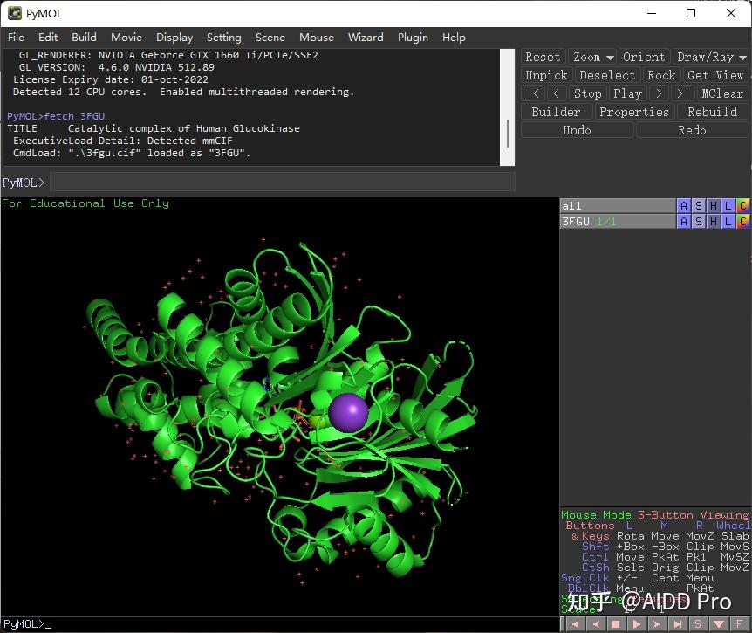Image resolution: width=752 pixels, height=633 pixels.
Task: Click the square stop icon in bottom playback bar
Action: click(x=616, y=624)
